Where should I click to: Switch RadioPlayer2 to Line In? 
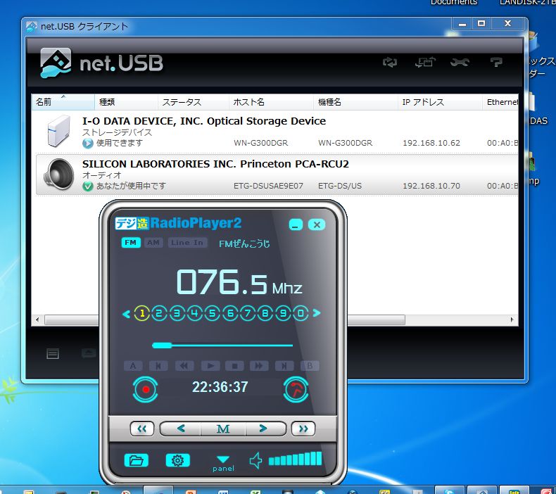(187, 243)
